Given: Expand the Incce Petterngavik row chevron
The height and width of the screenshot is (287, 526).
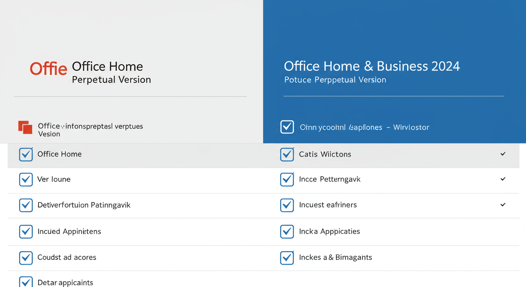Looking at the screenshot, I should (503, 179).
